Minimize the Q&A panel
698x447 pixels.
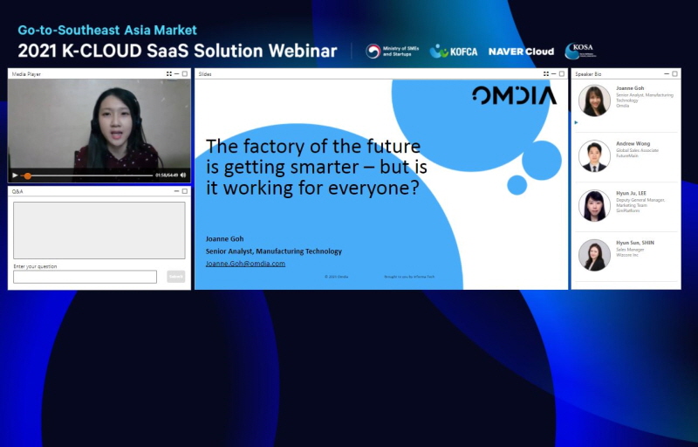click(176, 190)
